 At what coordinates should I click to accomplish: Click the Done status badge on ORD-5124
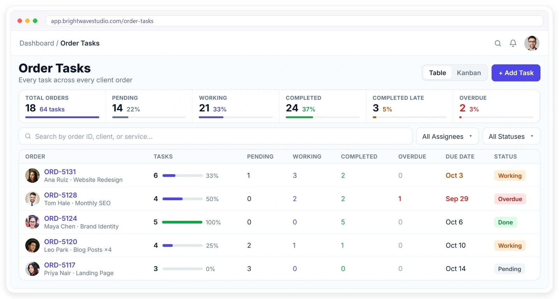coord(506,222)
